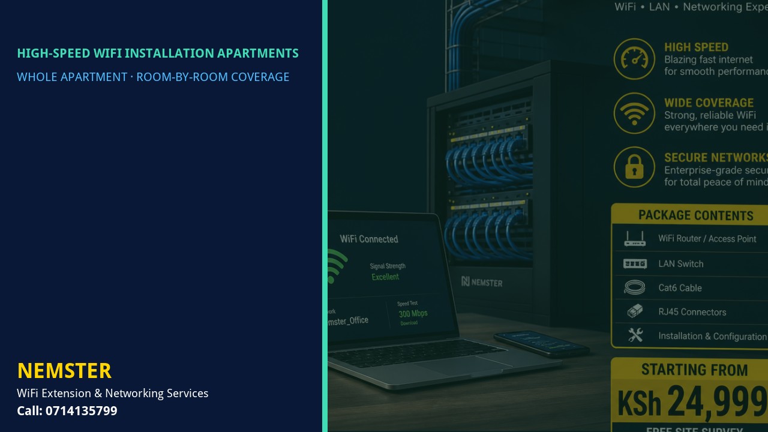Click the "HIGH-SPEED WIFI INSTALLATION APARTMENTS" headline
768x432 pixels.
pyautogui.click(x=158, y=53)
